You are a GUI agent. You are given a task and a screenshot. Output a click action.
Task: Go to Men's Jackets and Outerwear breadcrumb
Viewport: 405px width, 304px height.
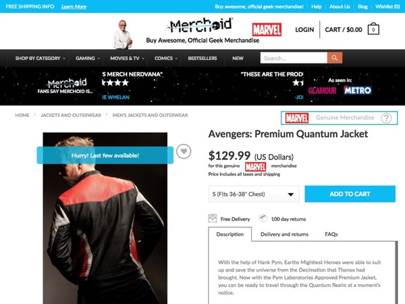(x=150, y=116)
